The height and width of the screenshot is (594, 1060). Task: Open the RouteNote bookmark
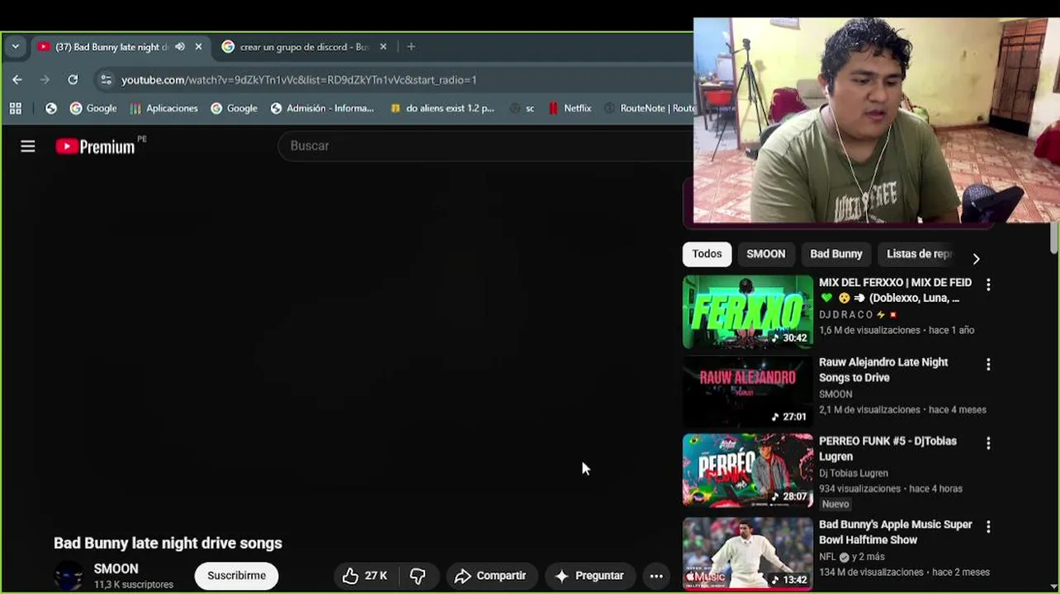pos(650,108)
